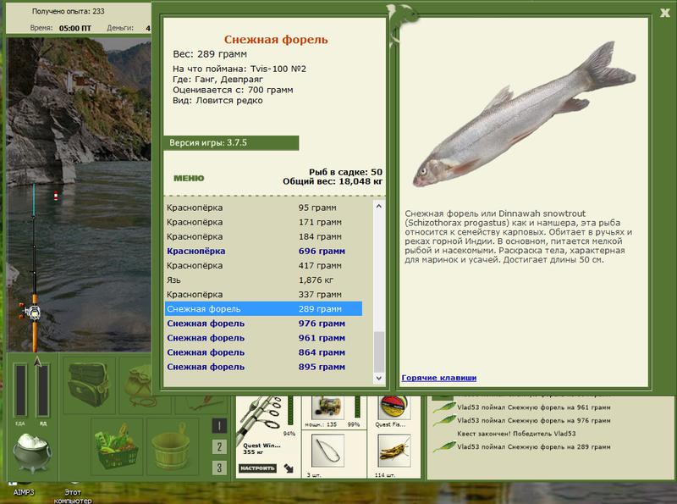Select the hook icon showing 3 pieces
Image resolution: width=677 pixels, height=504 pixels.
point(327,451)
